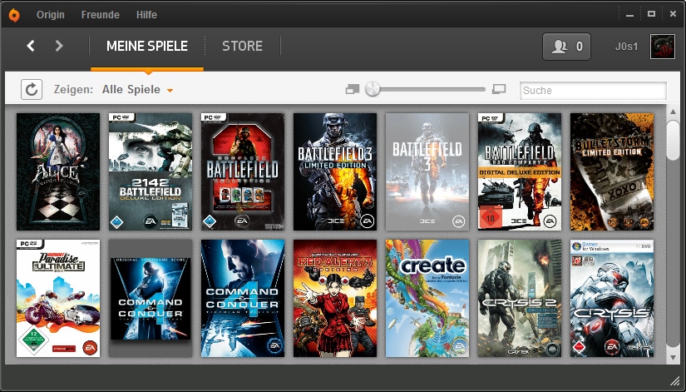
Task: Open the Origin menu
Action: 51,15
